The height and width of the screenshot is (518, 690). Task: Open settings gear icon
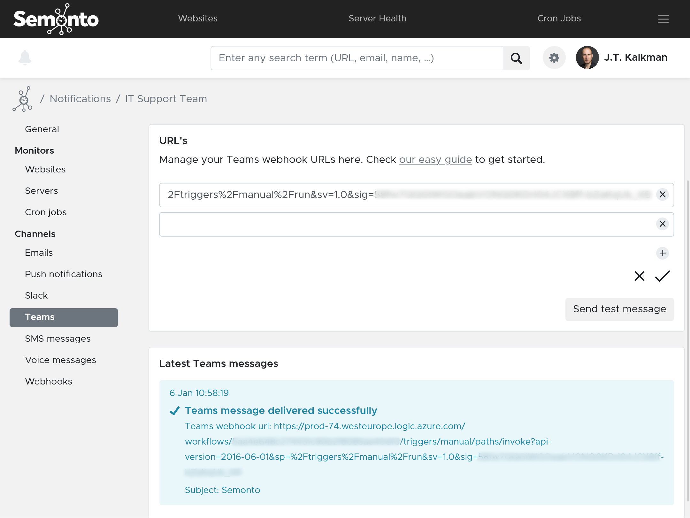point(554,58)
